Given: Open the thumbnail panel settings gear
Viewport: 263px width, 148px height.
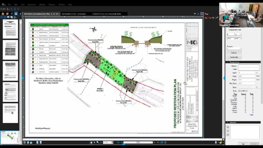Looking at the screenshot, I should 15,18.
